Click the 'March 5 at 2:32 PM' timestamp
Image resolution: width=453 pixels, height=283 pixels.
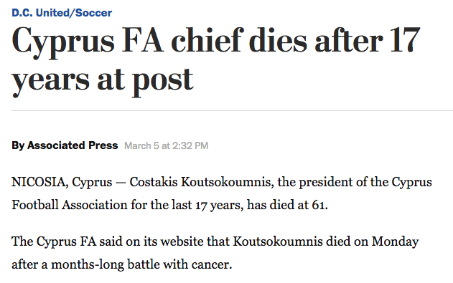click(166, 145)
